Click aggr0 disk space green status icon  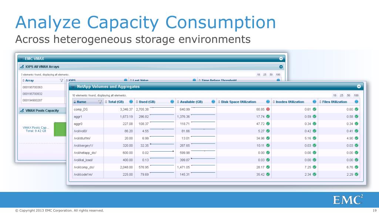268,124
